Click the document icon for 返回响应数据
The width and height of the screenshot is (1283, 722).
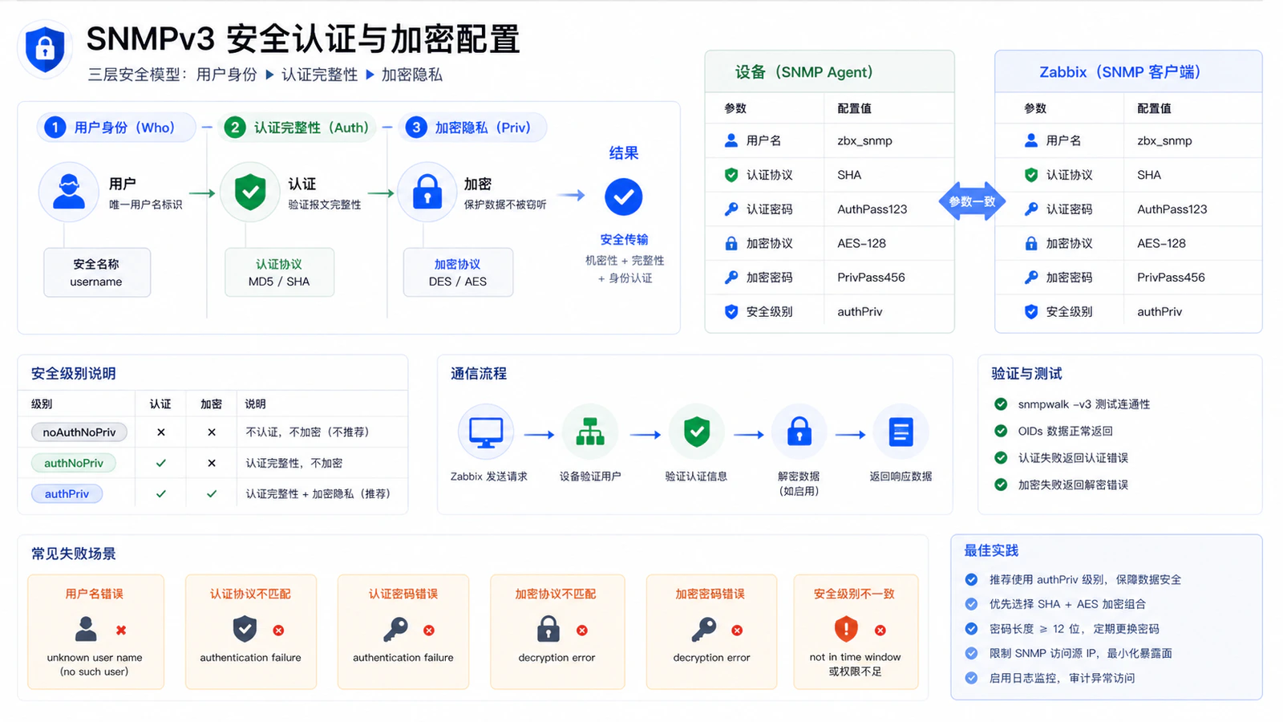point(901,432)
